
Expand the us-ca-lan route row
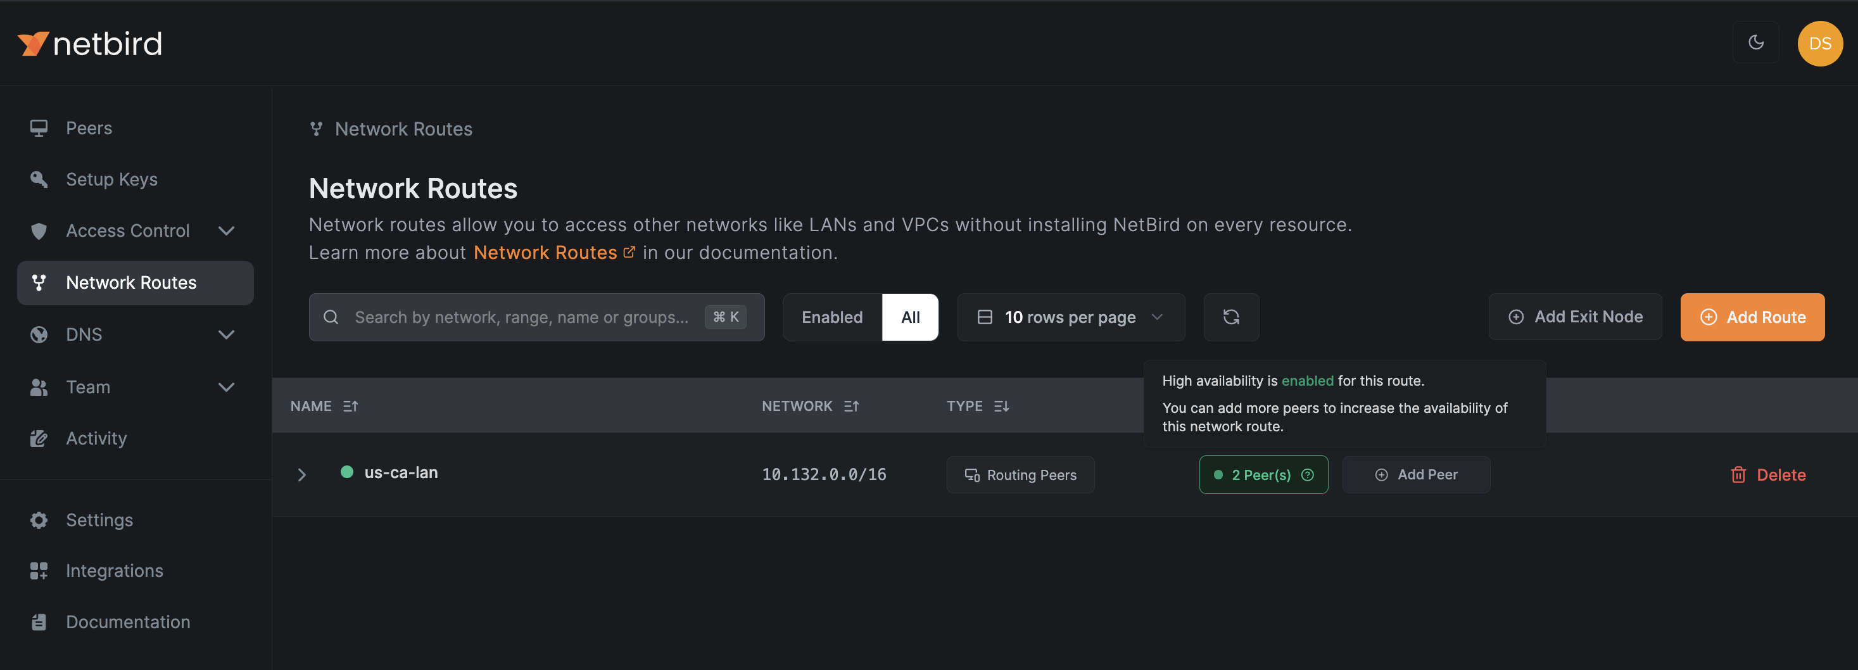click(302, 474)
